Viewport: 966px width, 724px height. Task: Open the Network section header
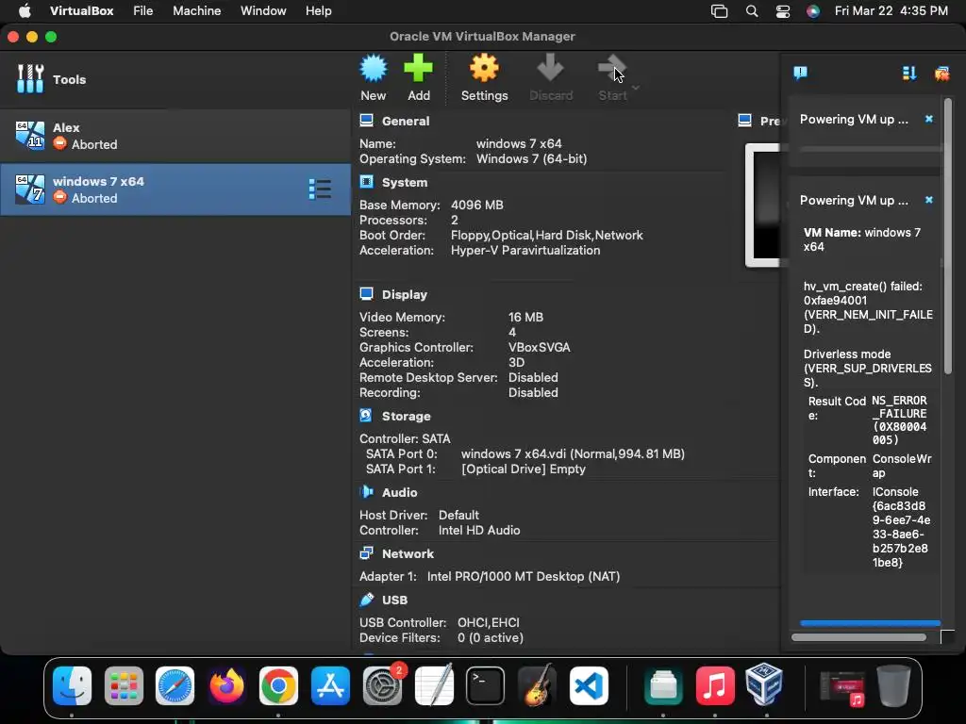[408, 553]
